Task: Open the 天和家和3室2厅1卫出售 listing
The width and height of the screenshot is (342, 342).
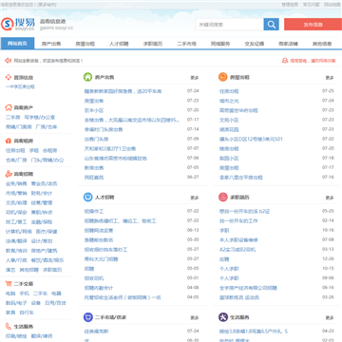Action: point(110,148)
